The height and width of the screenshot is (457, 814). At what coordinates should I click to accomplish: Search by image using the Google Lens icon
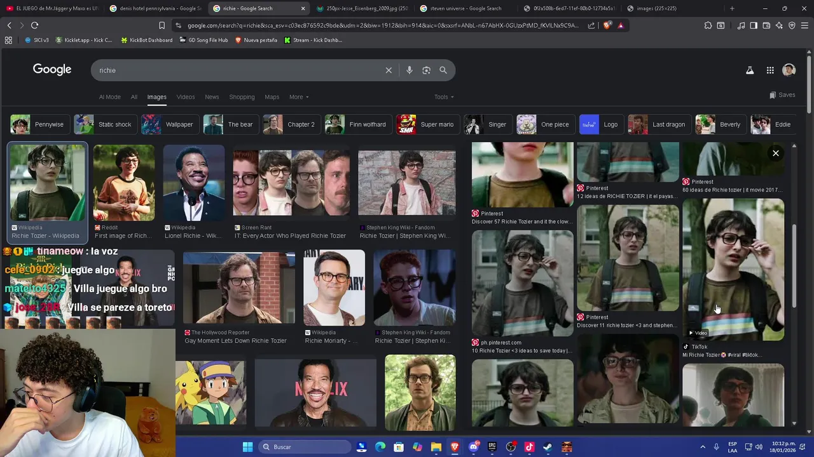(427, 70)
